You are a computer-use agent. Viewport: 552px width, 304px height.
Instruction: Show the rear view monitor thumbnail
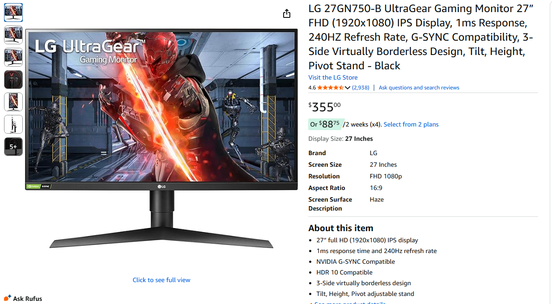click(13, 80)
